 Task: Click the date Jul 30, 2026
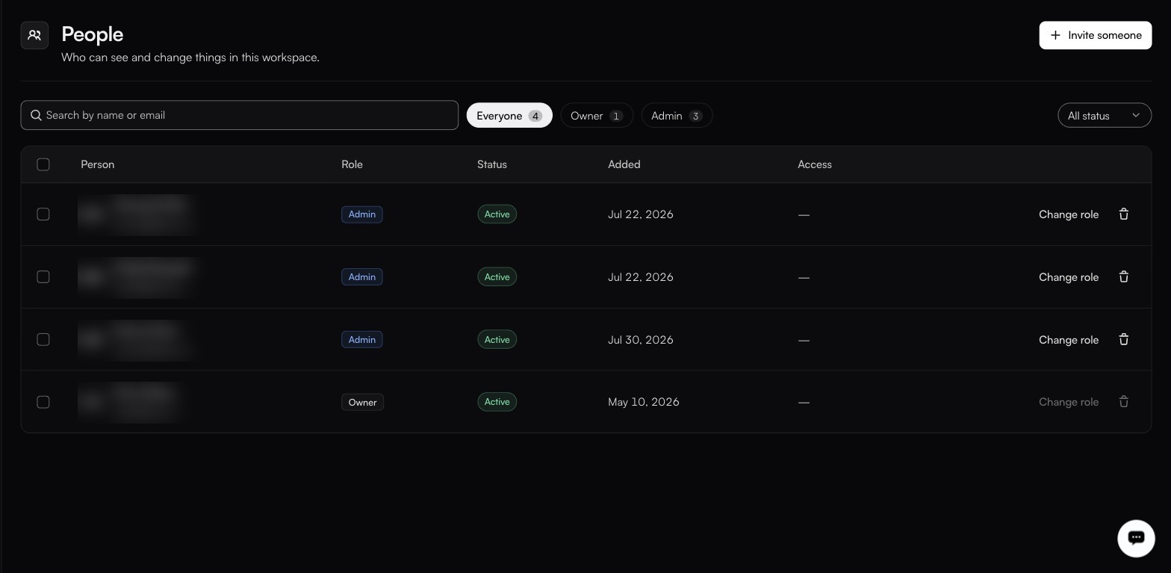pyautogui.click(x=641, y=340)
